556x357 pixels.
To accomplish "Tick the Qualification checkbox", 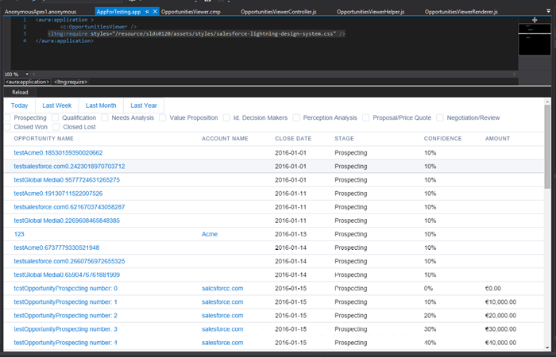I will (x=55, y=117).
